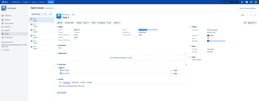
Task: Open the help question mark icon
Action: 247,2
